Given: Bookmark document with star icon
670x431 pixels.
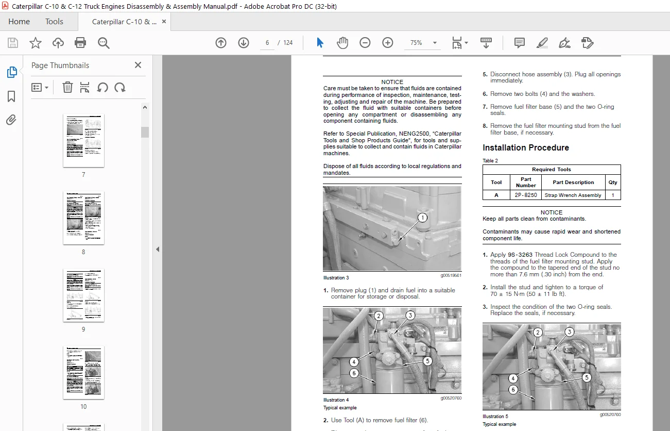Looking at the screenshot, I should pos(35,43).
